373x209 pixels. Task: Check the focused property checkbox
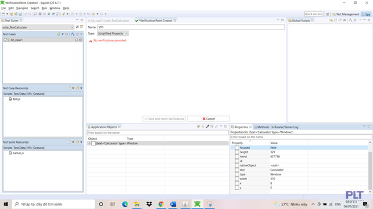point(237,148)
